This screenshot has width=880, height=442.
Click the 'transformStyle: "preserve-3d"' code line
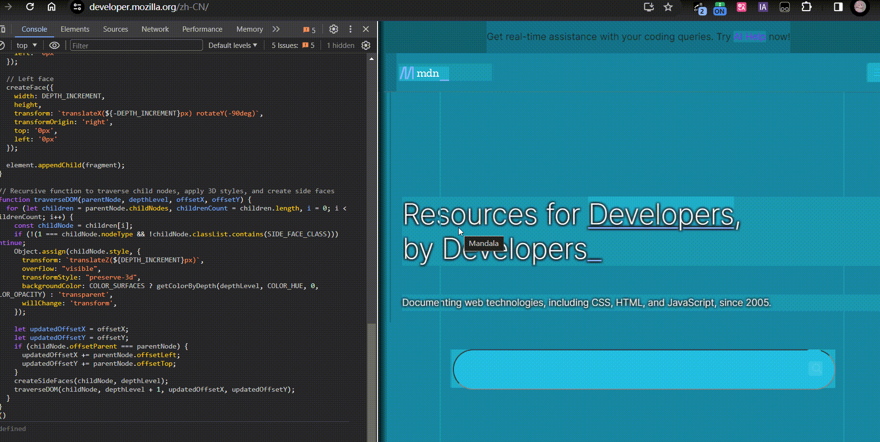tap(81, 277)
